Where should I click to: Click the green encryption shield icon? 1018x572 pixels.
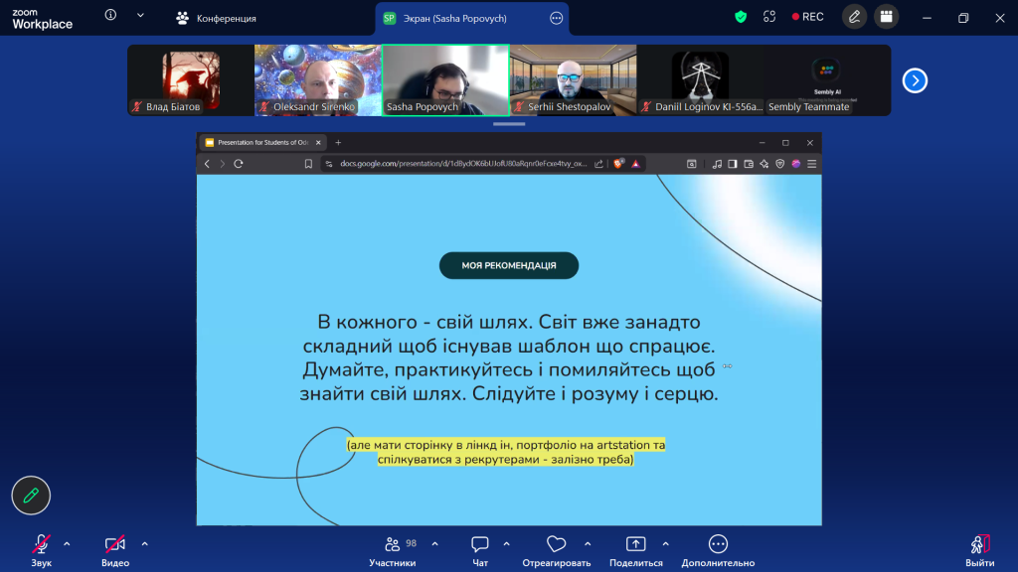741,18
